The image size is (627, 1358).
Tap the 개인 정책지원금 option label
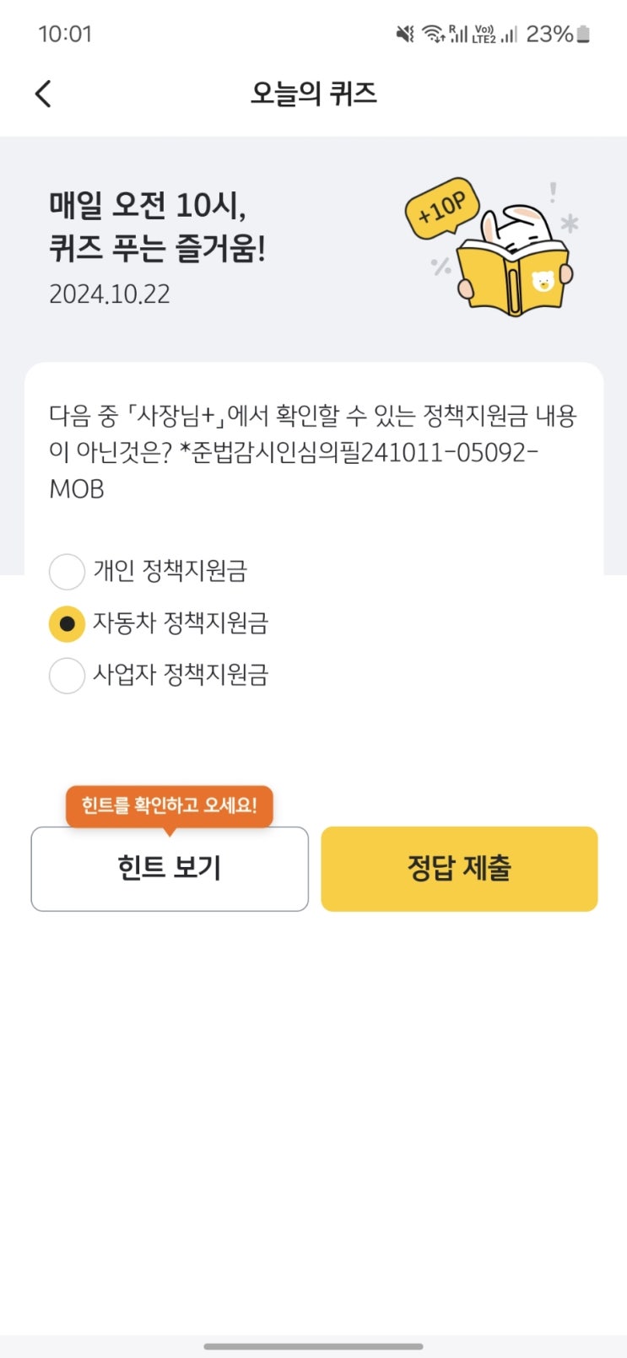pyautogui.click(x=170, y=572)
